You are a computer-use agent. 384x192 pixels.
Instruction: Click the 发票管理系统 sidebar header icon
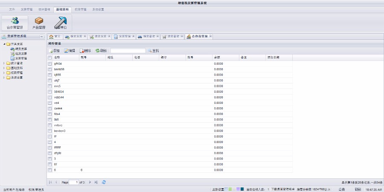tap(4, 36)
